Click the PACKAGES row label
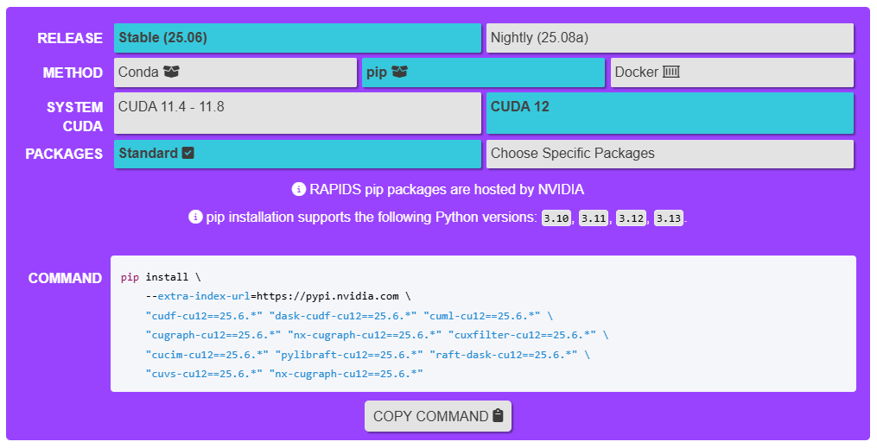The image size is (877, 448). (x=64, y=154)
